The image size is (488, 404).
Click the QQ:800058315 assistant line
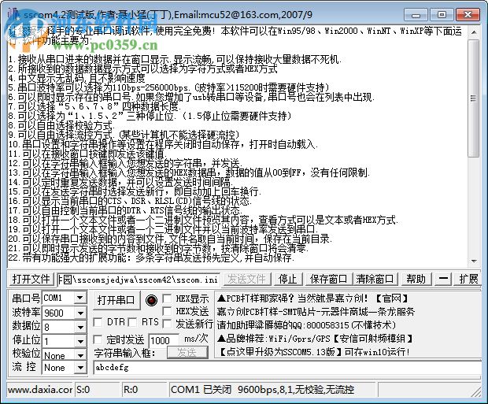click(306, 325)
